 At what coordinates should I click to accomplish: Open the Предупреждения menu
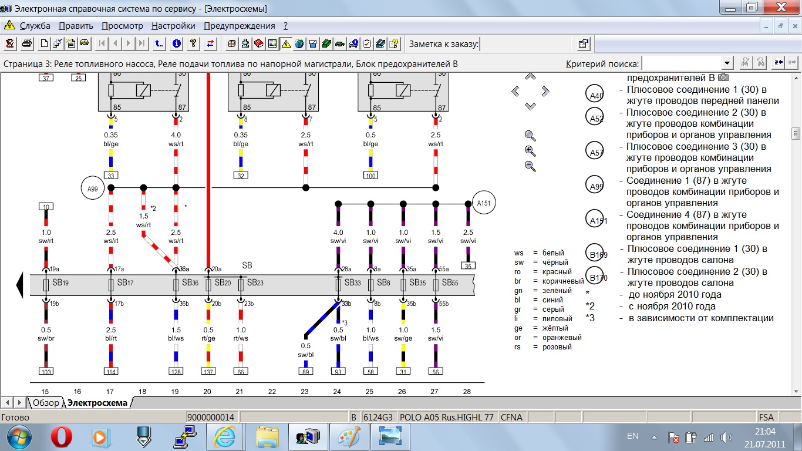point(239,26)
